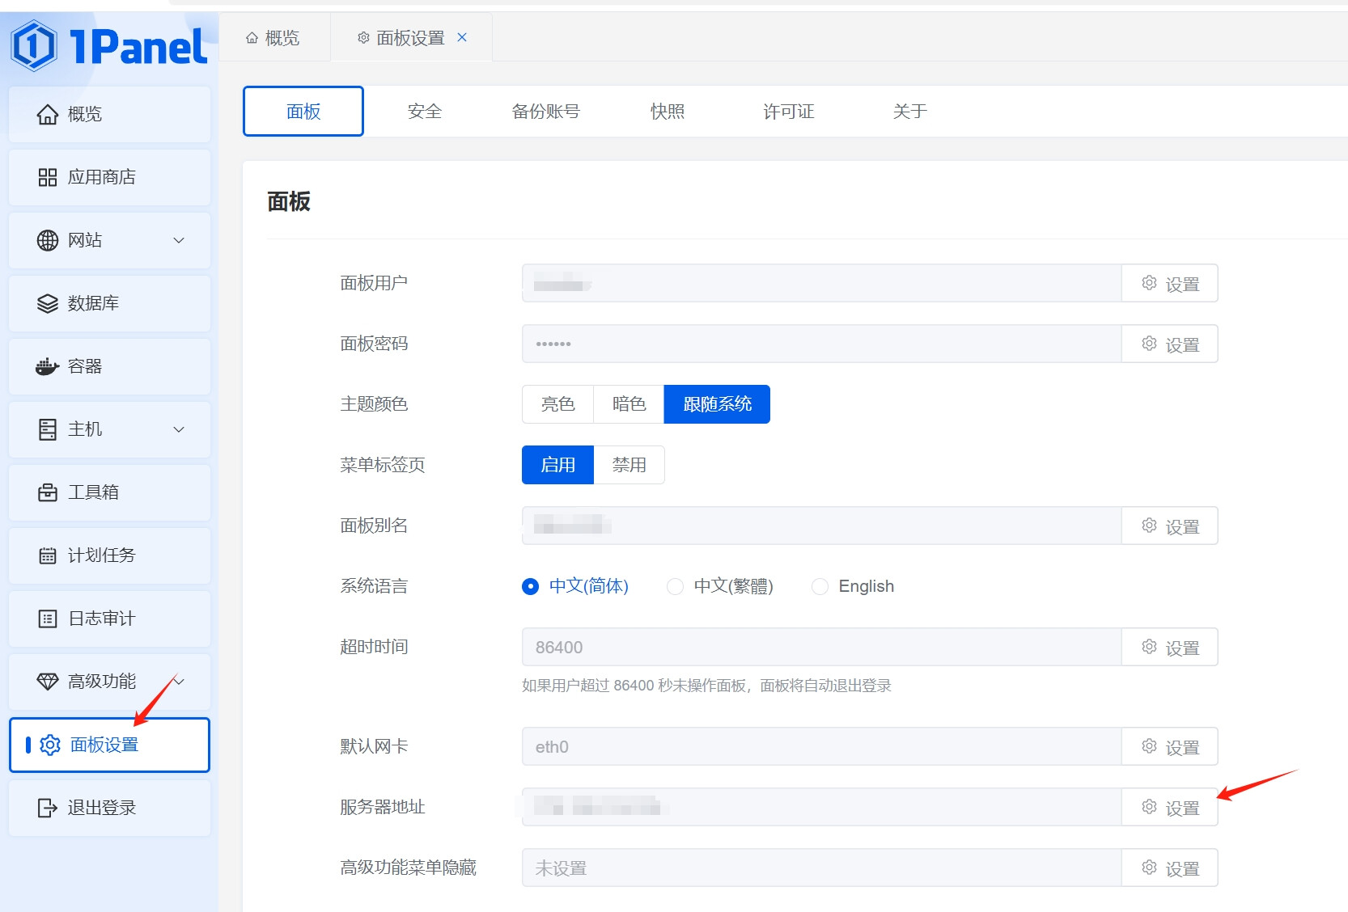The width and height of the screenshot is (1348, 912).
Task: Open 概览 home icon in sidebar
Action: [48, 115]
